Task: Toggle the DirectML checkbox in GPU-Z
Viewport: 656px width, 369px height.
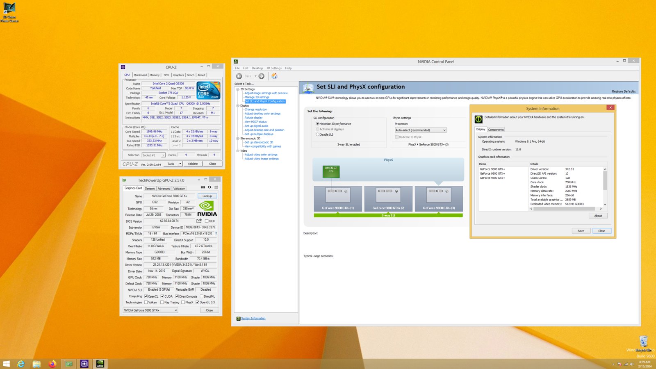Action: [x=202, y=296]
